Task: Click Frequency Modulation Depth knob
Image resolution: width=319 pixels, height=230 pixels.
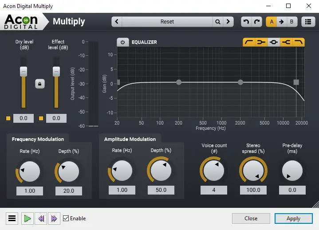Action: coord(69,172)
